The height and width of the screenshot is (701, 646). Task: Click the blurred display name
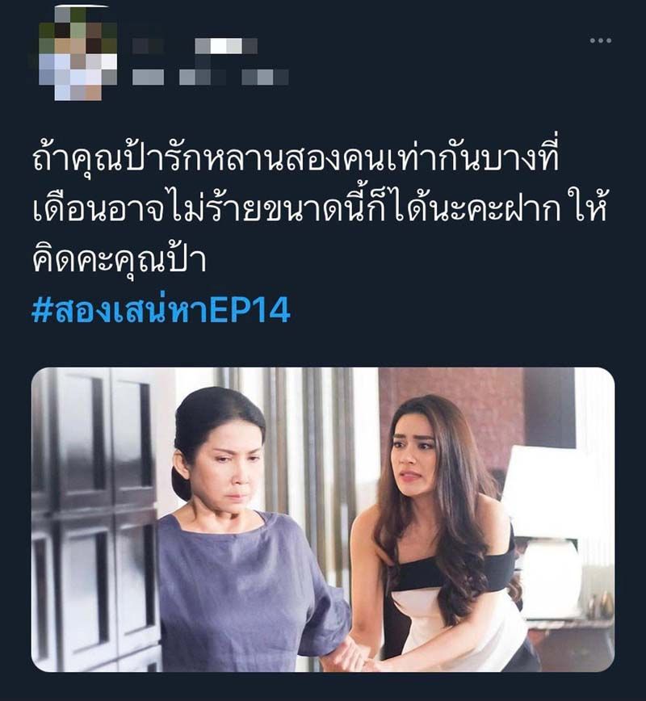point(195,46)
